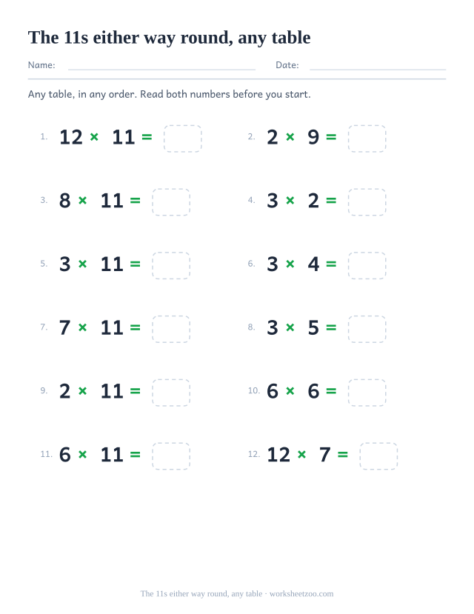Select the answer box for 3 × 2
This screenshot has height=614, width=474.
click(367, 202)
